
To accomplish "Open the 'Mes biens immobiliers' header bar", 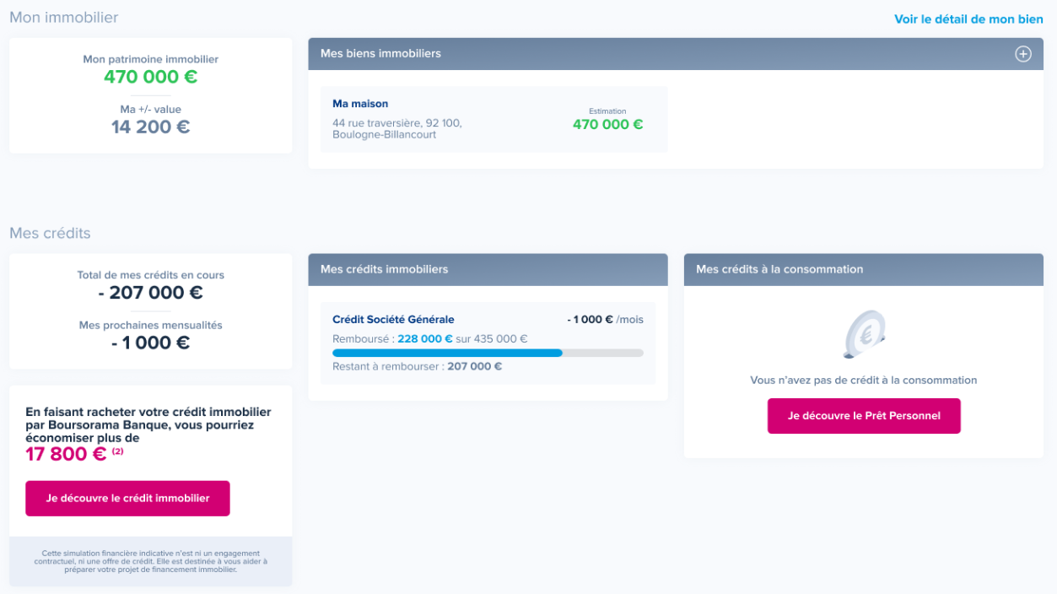I will pyautogui.click(x=380, y=53).
